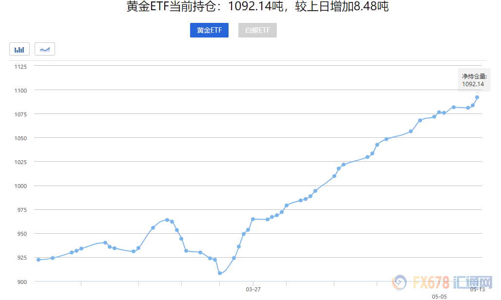
Task: Click the 净持仓量 1092.14 tooltip
Action: point(474,80)
